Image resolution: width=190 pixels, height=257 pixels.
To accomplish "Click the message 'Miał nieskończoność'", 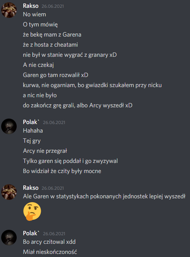I will click(x=50, y=252).
